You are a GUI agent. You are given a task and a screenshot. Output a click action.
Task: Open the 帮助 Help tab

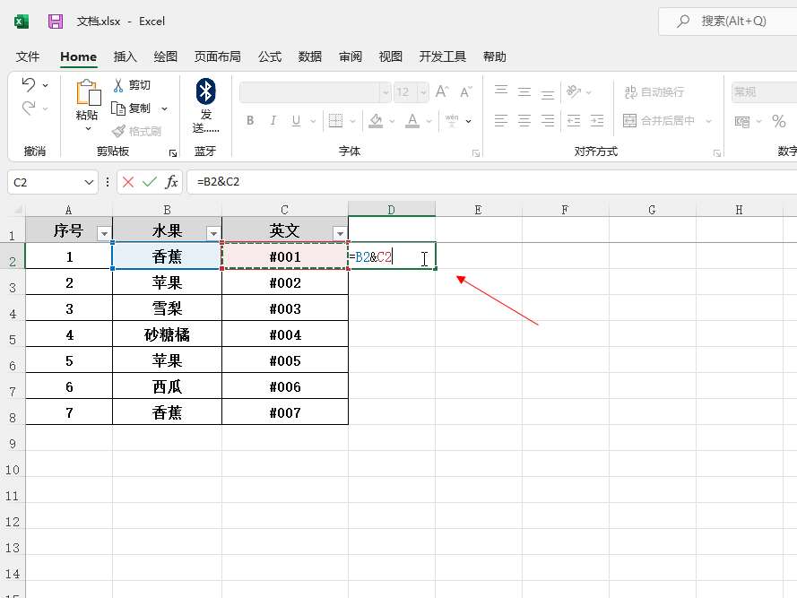tap(495, 56)
